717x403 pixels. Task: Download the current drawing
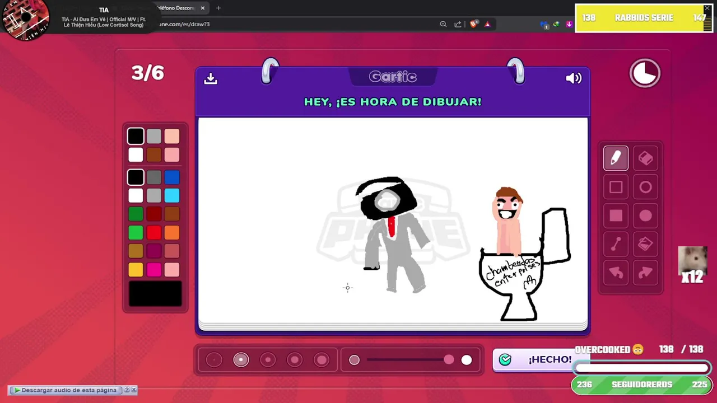pos(211,78)
